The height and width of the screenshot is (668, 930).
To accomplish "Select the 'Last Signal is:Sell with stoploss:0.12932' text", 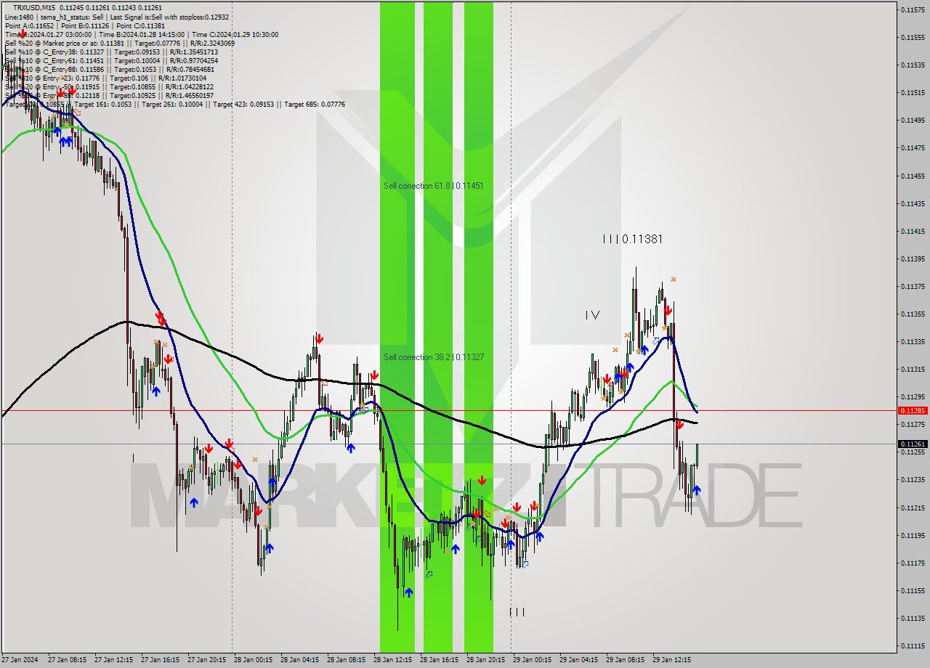I will [168, 17].
